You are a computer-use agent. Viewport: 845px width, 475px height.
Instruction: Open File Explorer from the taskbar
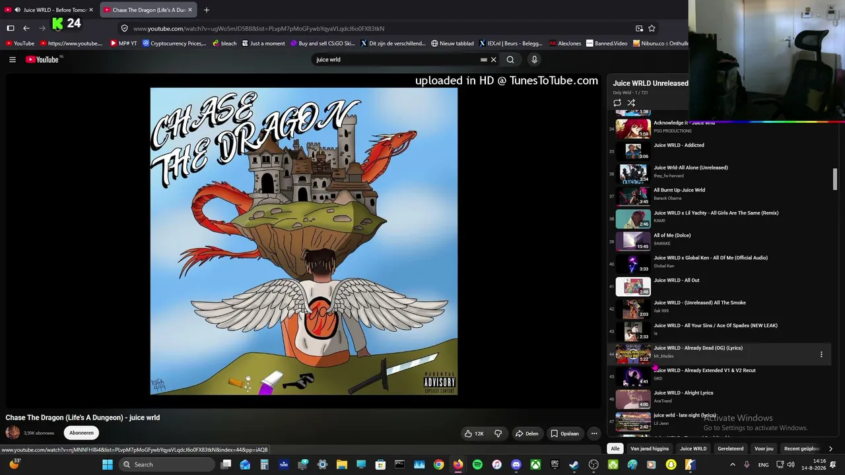click(341, 464)
